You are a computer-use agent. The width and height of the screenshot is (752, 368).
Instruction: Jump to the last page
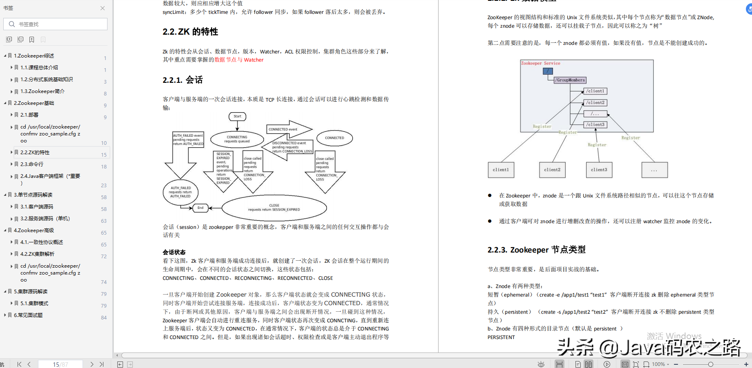(x=102, y=364)
